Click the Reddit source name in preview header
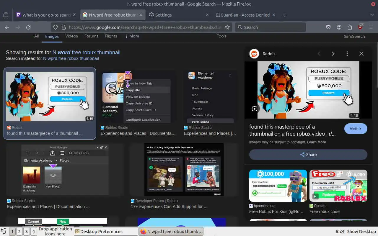The width and height of the screenshot is (378, 236). 269,54
